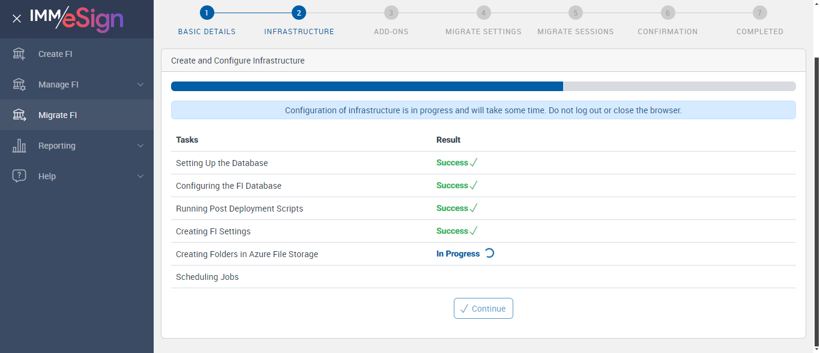Click the Reporting bar chart icon
The image size is (820, 353).
[x=19, y=146]
